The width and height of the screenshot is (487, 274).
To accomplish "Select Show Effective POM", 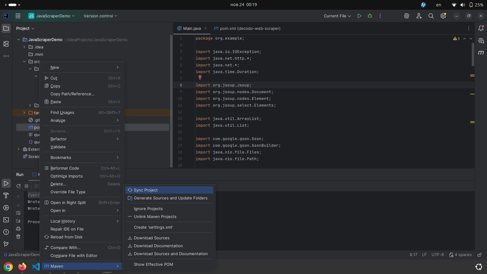I will tap(169, 264).
